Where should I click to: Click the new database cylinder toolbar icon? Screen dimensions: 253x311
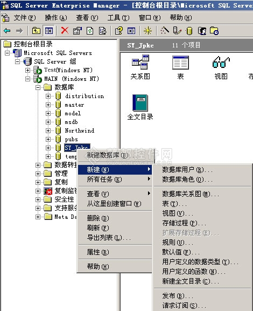pos(189,31)
